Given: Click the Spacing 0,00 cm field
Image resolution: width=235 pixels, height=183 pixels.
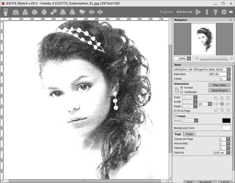Looking at the screenshot, I should [220, 153].
